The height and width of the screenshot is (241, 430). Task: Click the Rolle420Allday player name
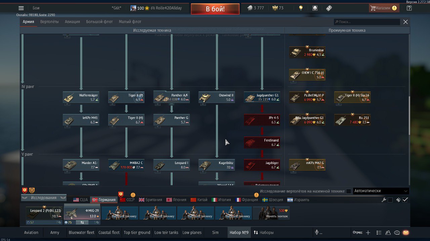point(169,8)
